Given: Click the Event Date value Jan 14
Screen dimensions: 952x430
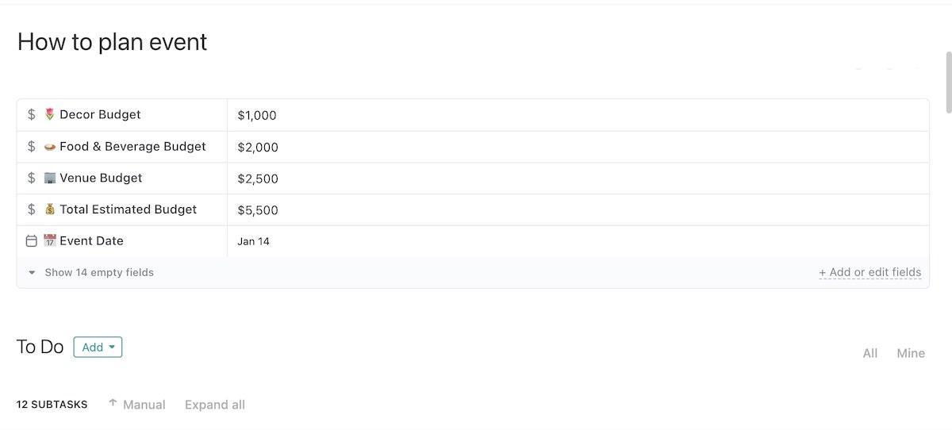Looking at the screenshot, I should 253,241.
